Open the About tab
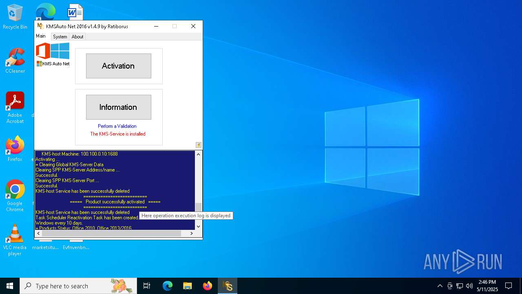Viewport: 522px width, 294px height. tap(77, 37)
